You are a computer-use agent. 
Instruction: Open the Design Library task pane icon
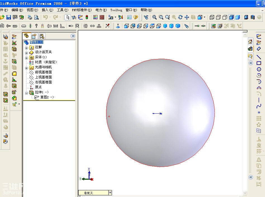(x=250, y=49)
